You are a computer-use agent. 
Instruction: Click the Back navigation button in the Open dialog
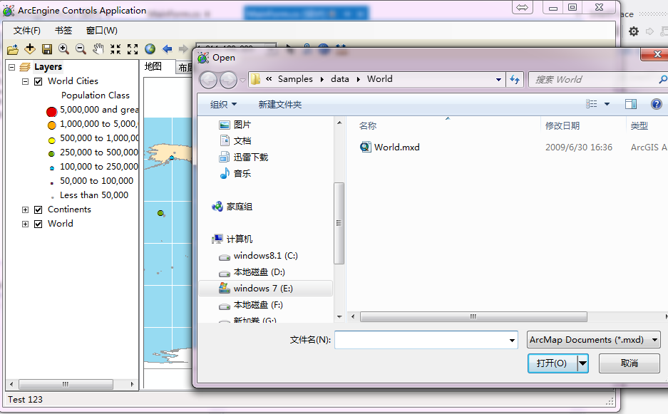208,80
